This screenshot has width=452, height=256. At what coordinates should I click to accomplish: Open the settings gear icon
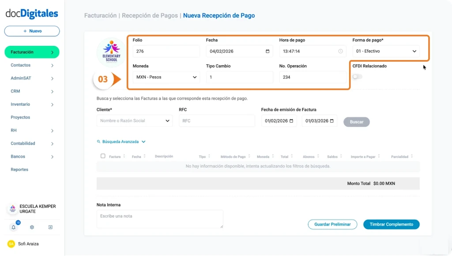[31, 227]
